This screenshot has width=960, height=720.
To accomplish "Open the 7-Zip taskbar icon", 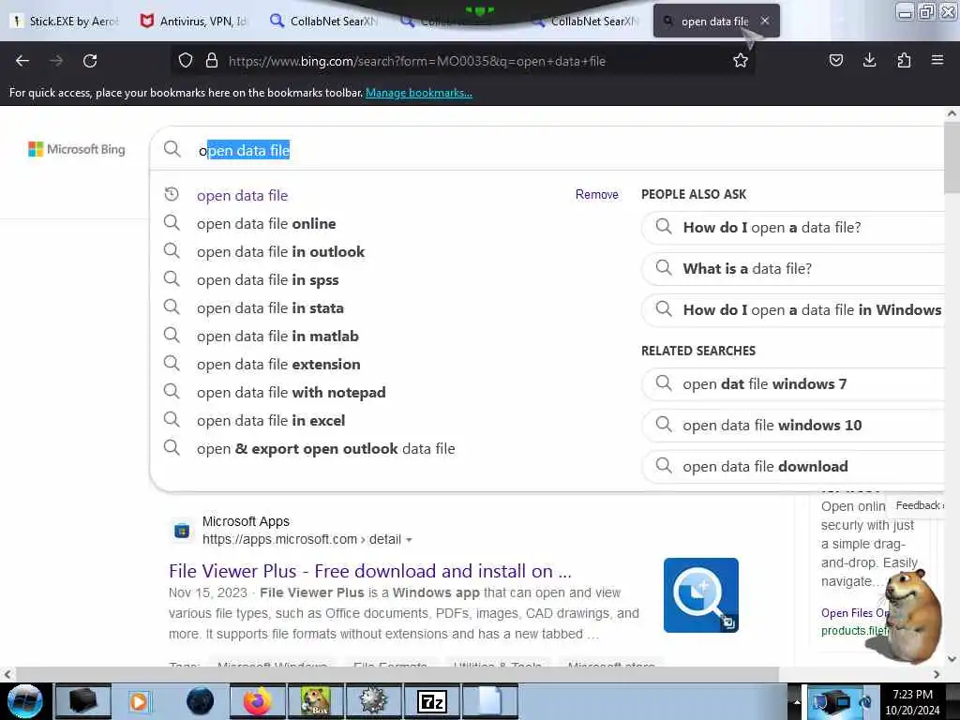I will [x=431, y=701].
